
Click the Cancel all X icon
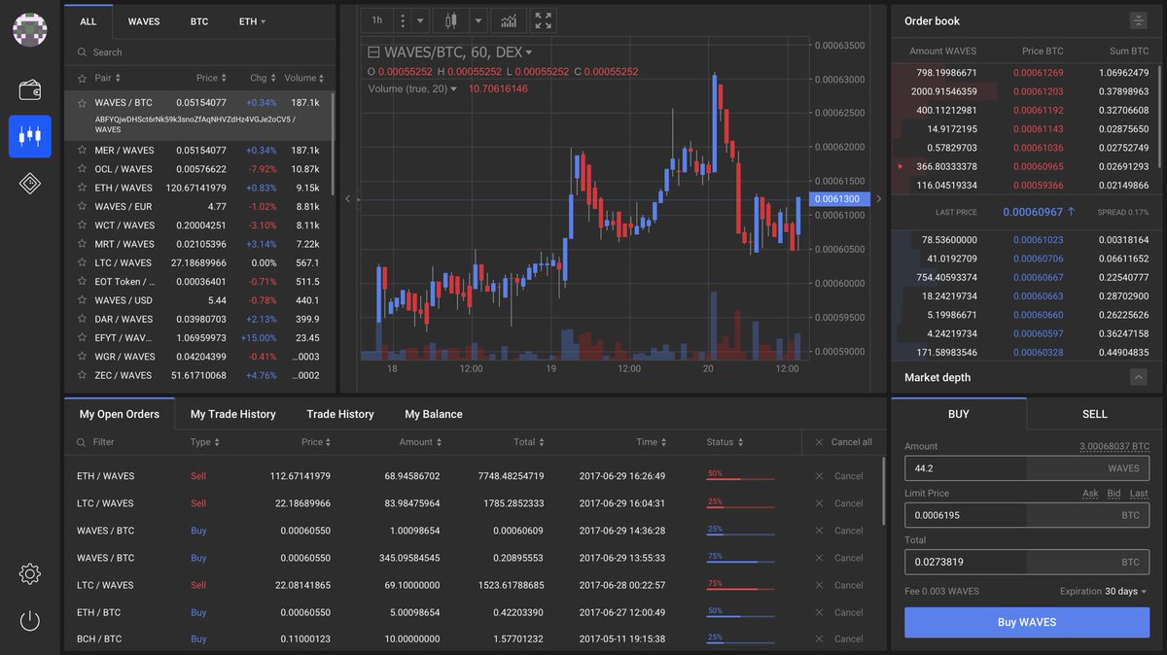818,442
